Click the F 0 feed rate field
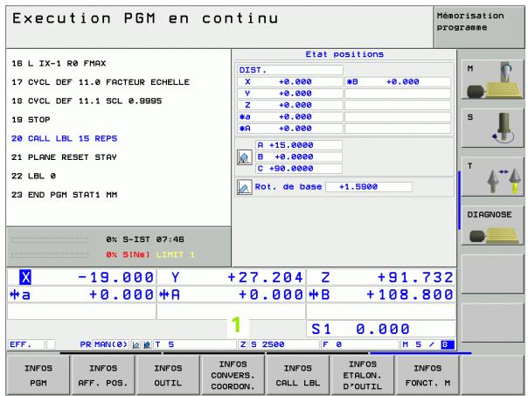This screenshot has height=396, width=528. click(360, 344)
